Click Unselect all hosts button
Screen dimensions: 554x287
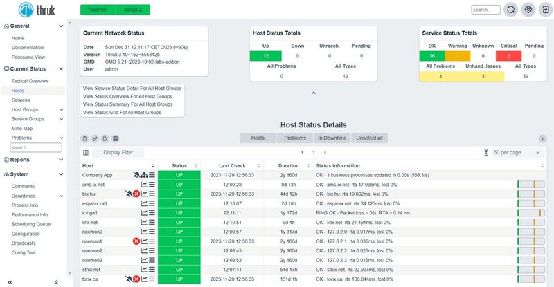(x=369, y=138)
